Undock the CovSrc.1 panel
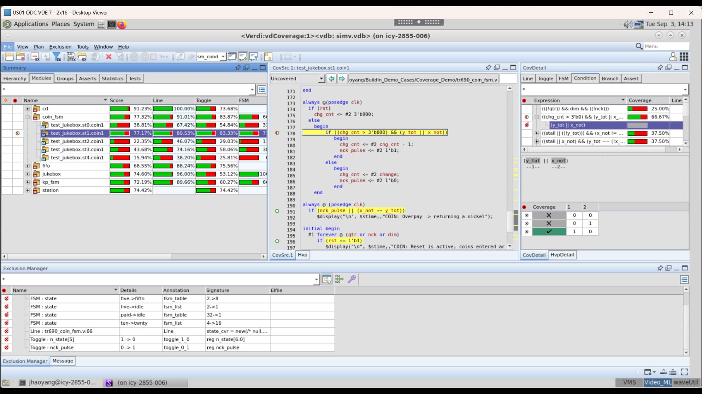Screen dimensions: 702x394 497,67
